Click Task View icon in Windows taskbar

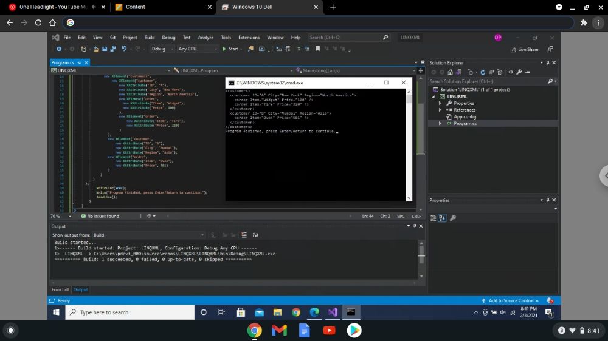(221, 312)
